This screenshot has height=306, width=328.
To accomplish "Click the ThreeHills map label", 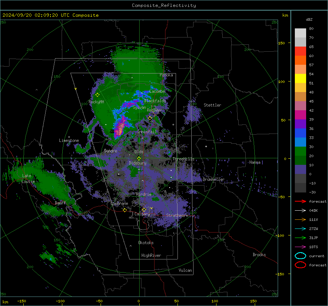I will point(183,159).
